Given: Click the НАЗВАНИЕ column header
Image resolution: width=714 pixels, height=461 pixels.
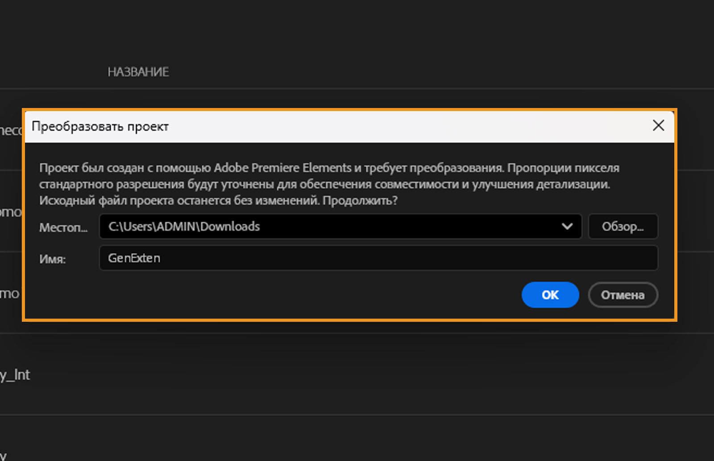Looking at the screenshot, I should pos(138,72).
